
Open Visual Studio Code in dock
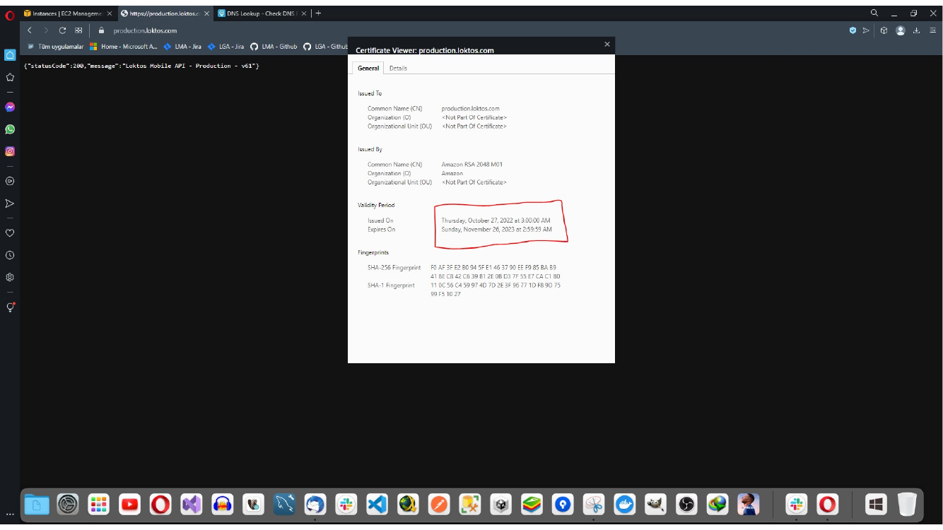pos(377,504)
